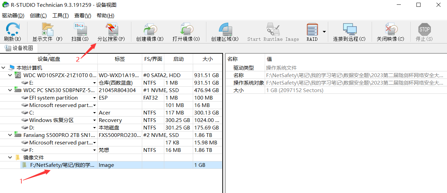This screenshot has width=447, height=193.
Task: Click the WDC PC SN530 SSD icon
Action: coord(18,90)
